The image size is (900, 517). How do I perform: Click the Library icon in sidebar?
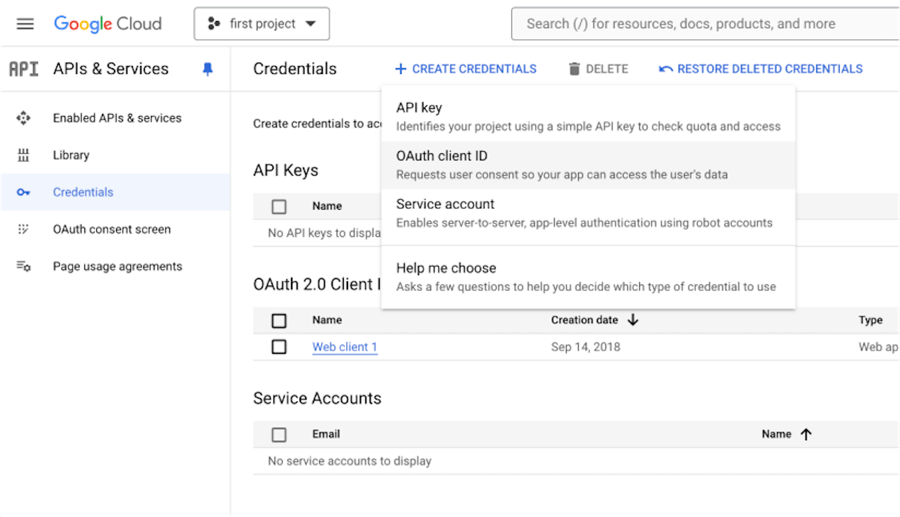click(x=24, y=155)
